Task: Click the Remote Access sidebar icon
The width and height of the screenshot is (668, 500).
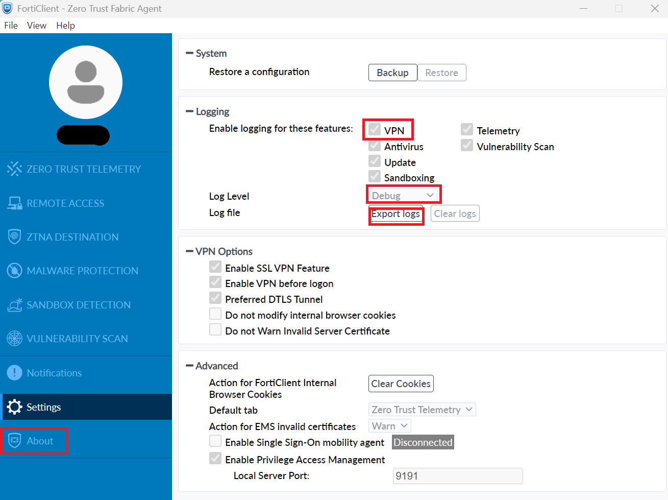Action: coord(14,203)
